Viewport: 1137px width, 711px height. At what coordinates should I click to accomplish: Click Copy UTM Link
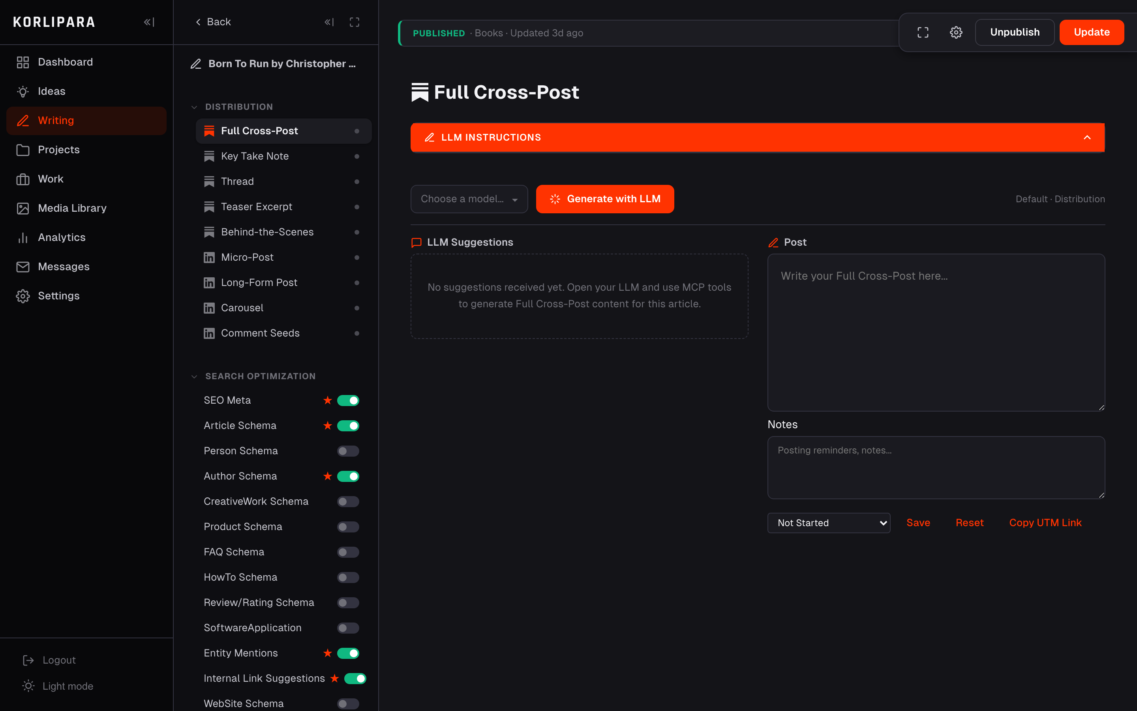pos(1045,523)
